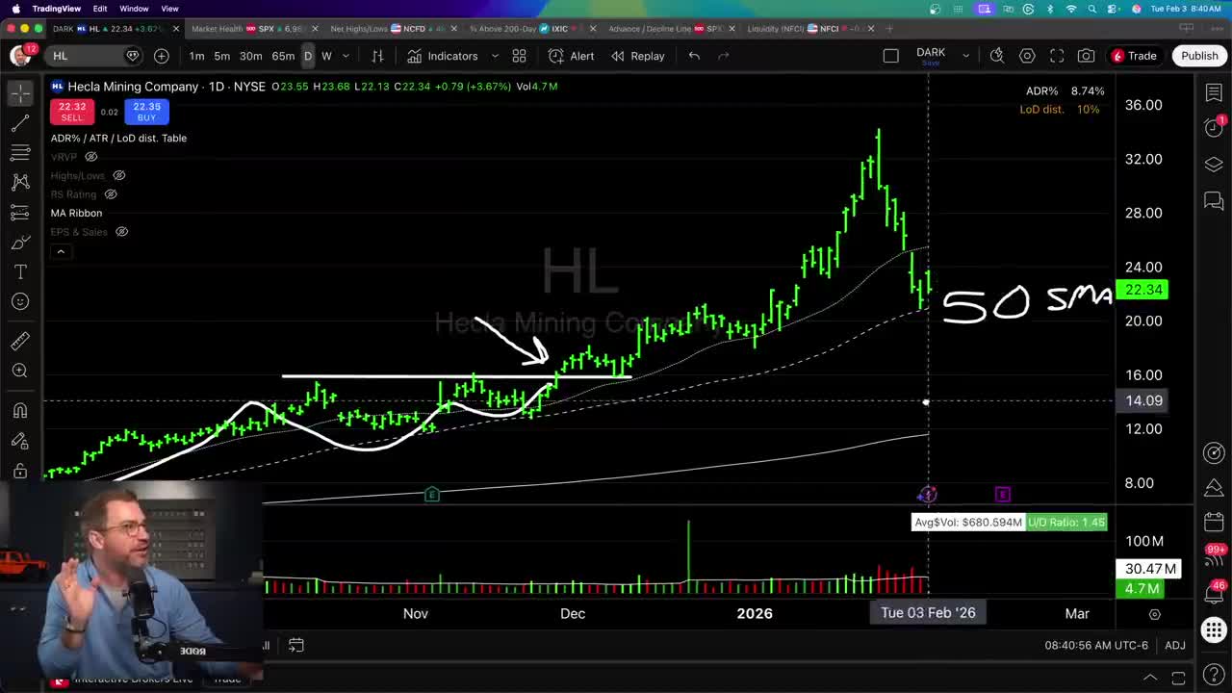Viewport: 1232px width, 693px height.
Task: Open the zoom-in tool
Action: click(20, 371)
